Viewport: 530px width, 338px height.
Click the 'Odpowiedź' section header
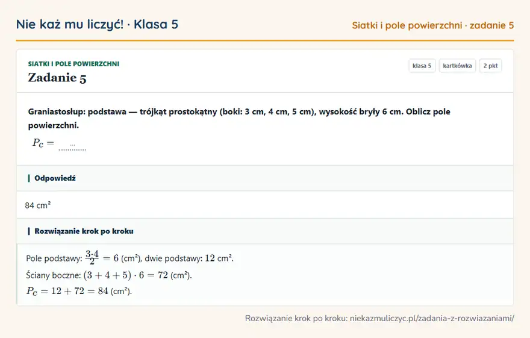click(265, 178)
